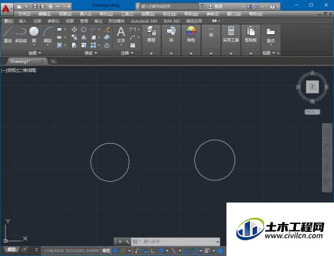Click the search keyword input box
Image resolution: width=334 pixels, height=256 pixels.
[169, 7]
